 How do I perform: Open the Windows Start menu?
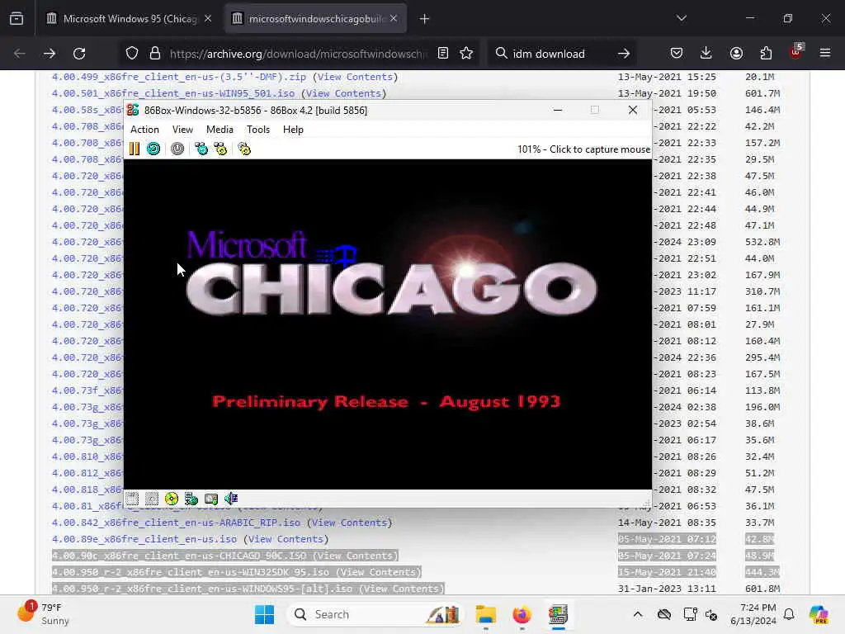(x=264, y=614)
